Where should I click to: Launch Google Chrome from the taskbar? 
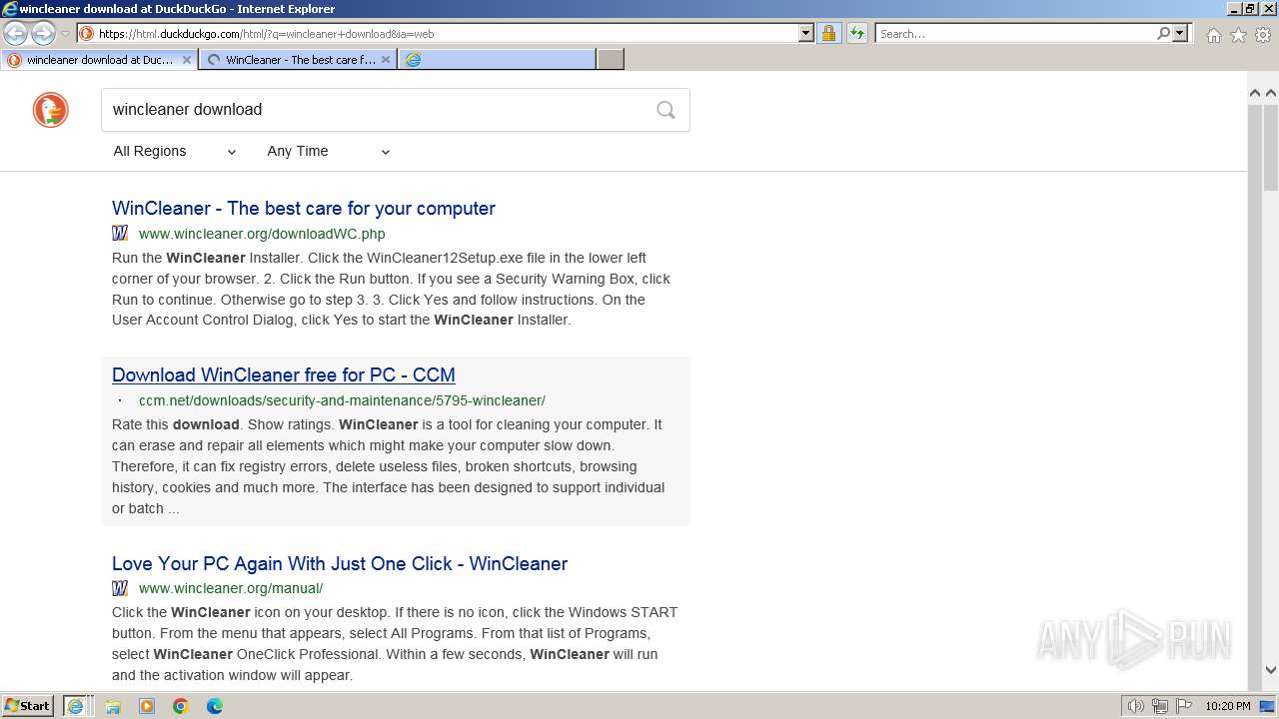pos(181,706)
